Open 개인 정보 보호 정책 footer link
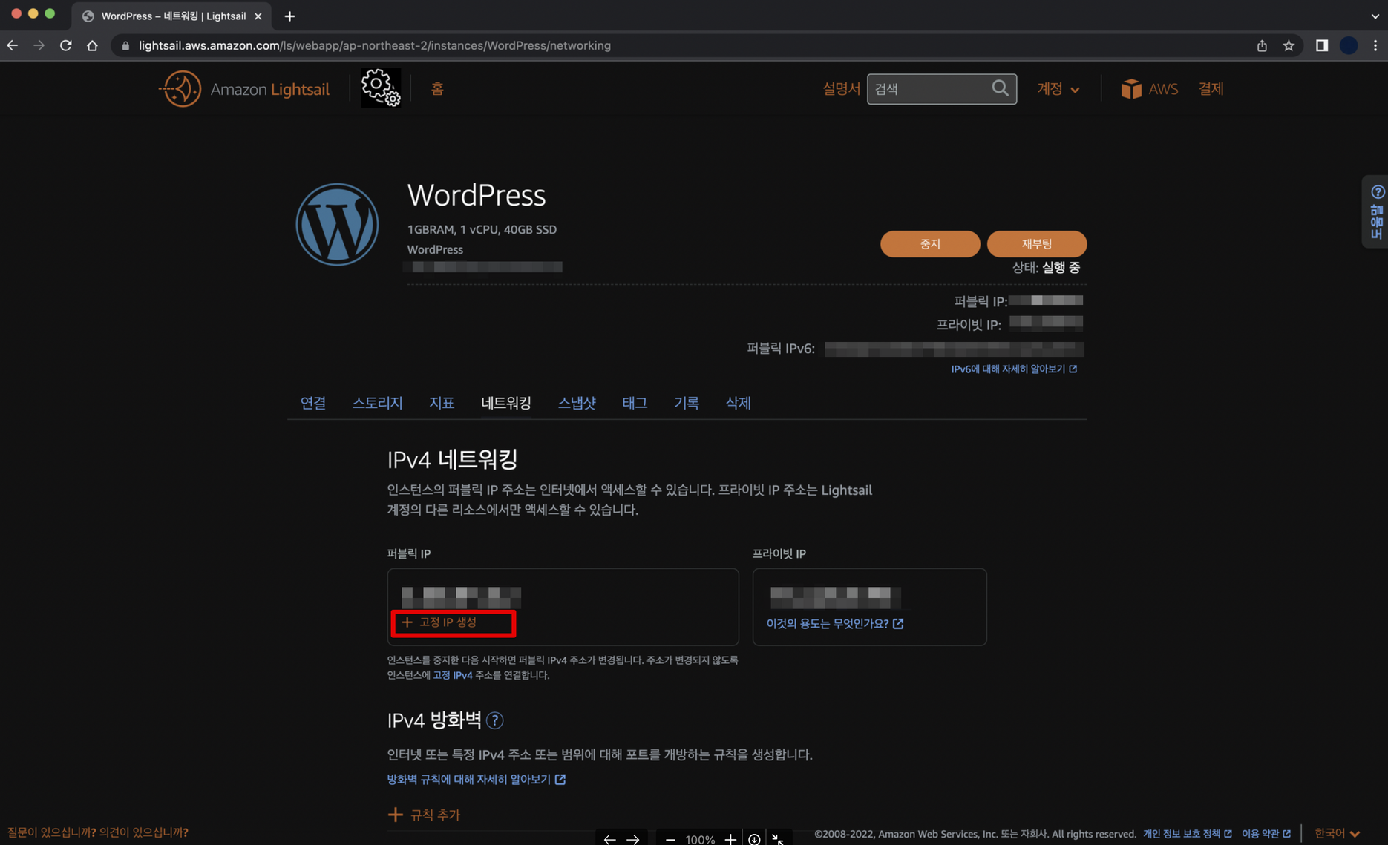This screenshot has width=1388, height=845. [x=1188, y=834]
